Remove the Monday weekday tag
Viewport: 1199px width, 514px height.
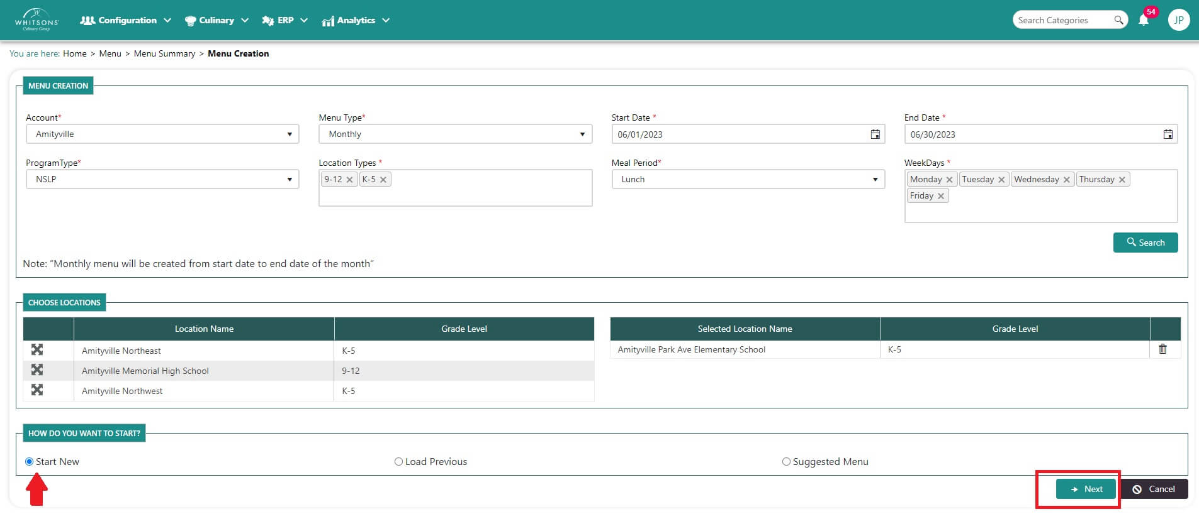(949, 180)
